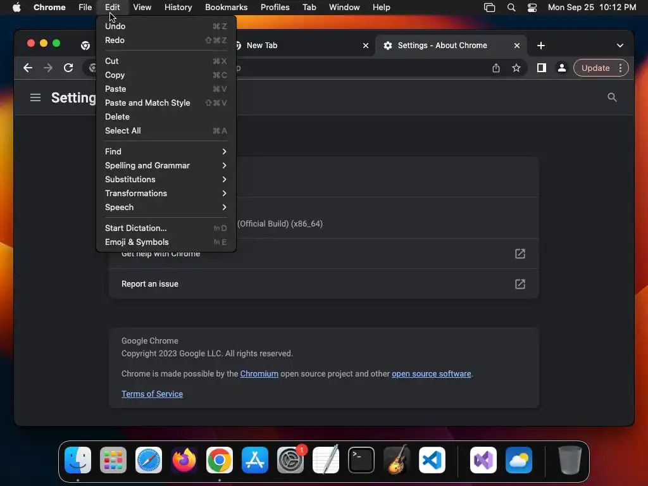648x486 pixels.
Task: Choose Paste and Match Style
Action: [166, 103]
